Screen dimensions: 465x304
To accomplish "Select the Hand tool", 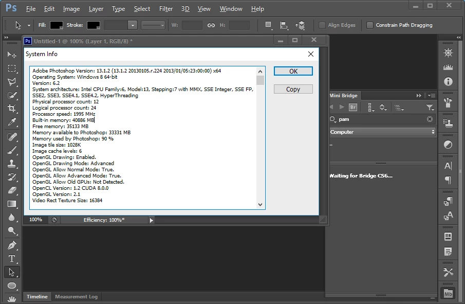I will point(12,299).
